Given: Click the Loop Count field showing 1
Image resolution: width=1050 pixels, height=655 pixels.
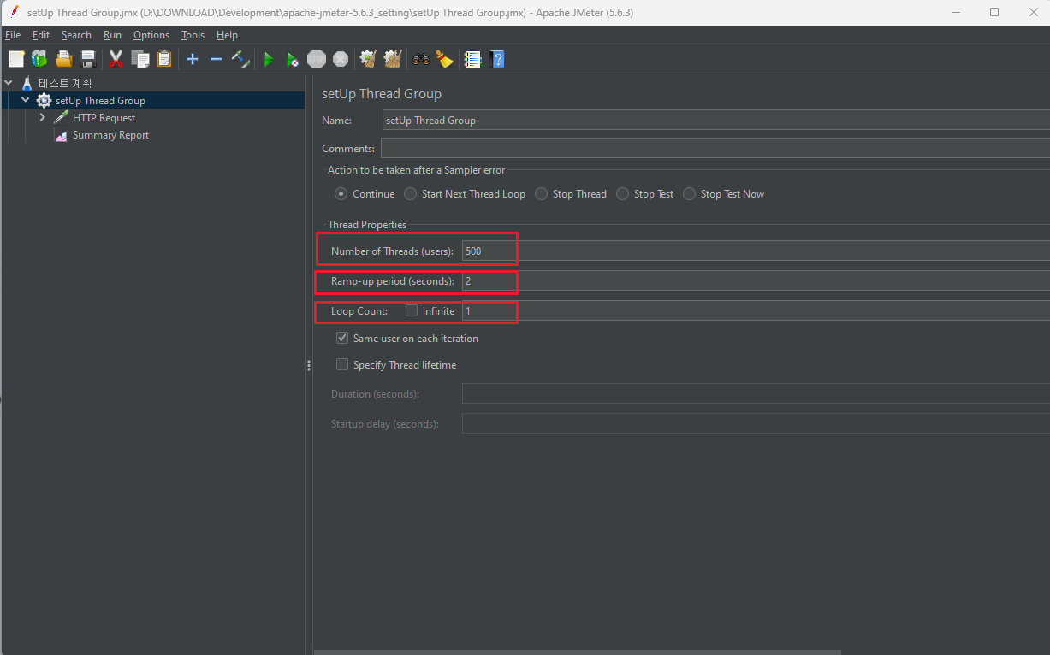Looking at the screenshot, I should 756,311.
